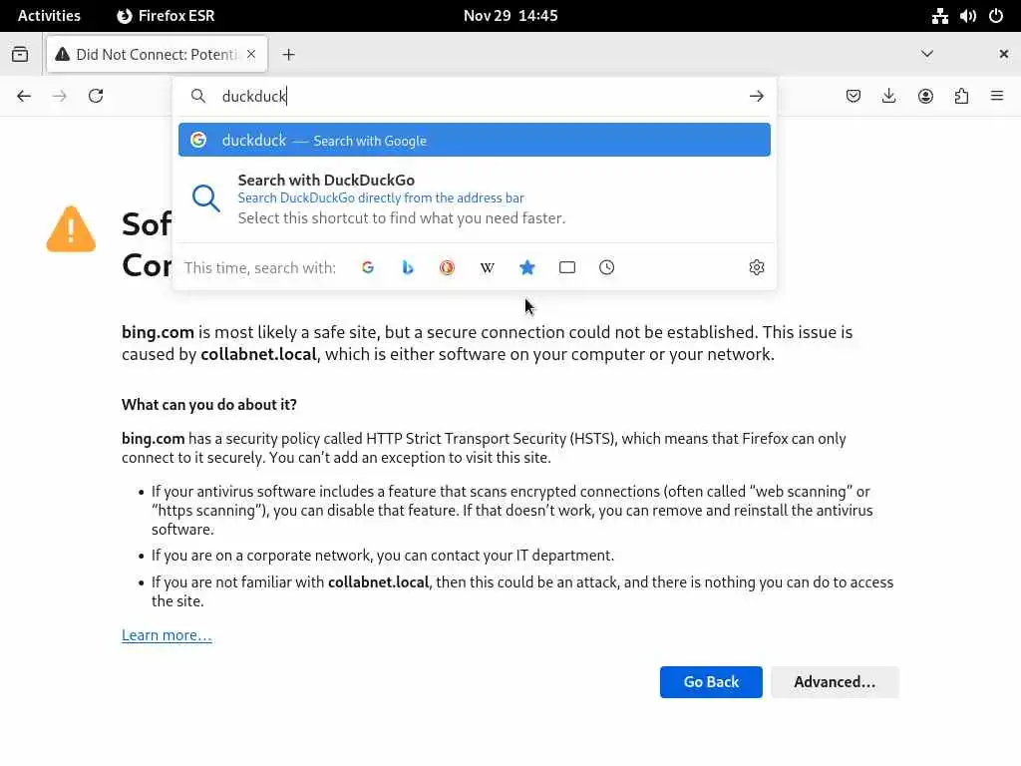Reload the current page
Screen dimensions: 1021x766
[x=96, y=97]
